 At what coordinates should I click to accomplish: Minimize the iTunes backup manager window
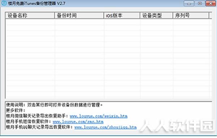pos(189,4)
